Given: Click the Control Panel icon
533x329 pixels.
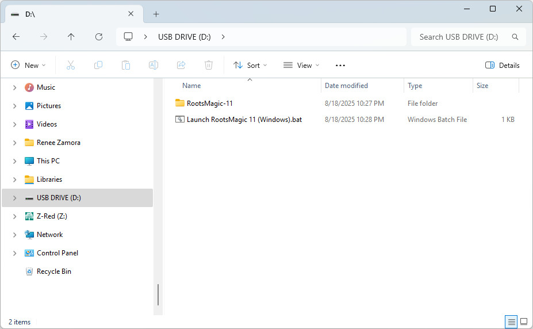Looking at the screenshot, I should pyautogui.click(x=29, y=253).
